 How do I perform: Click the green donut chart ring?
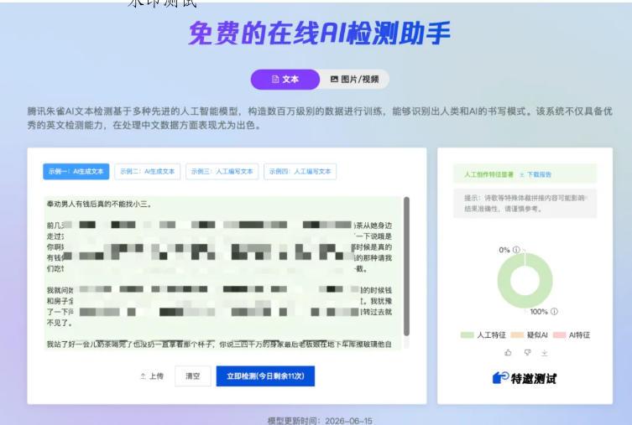[x=503, y=281]
